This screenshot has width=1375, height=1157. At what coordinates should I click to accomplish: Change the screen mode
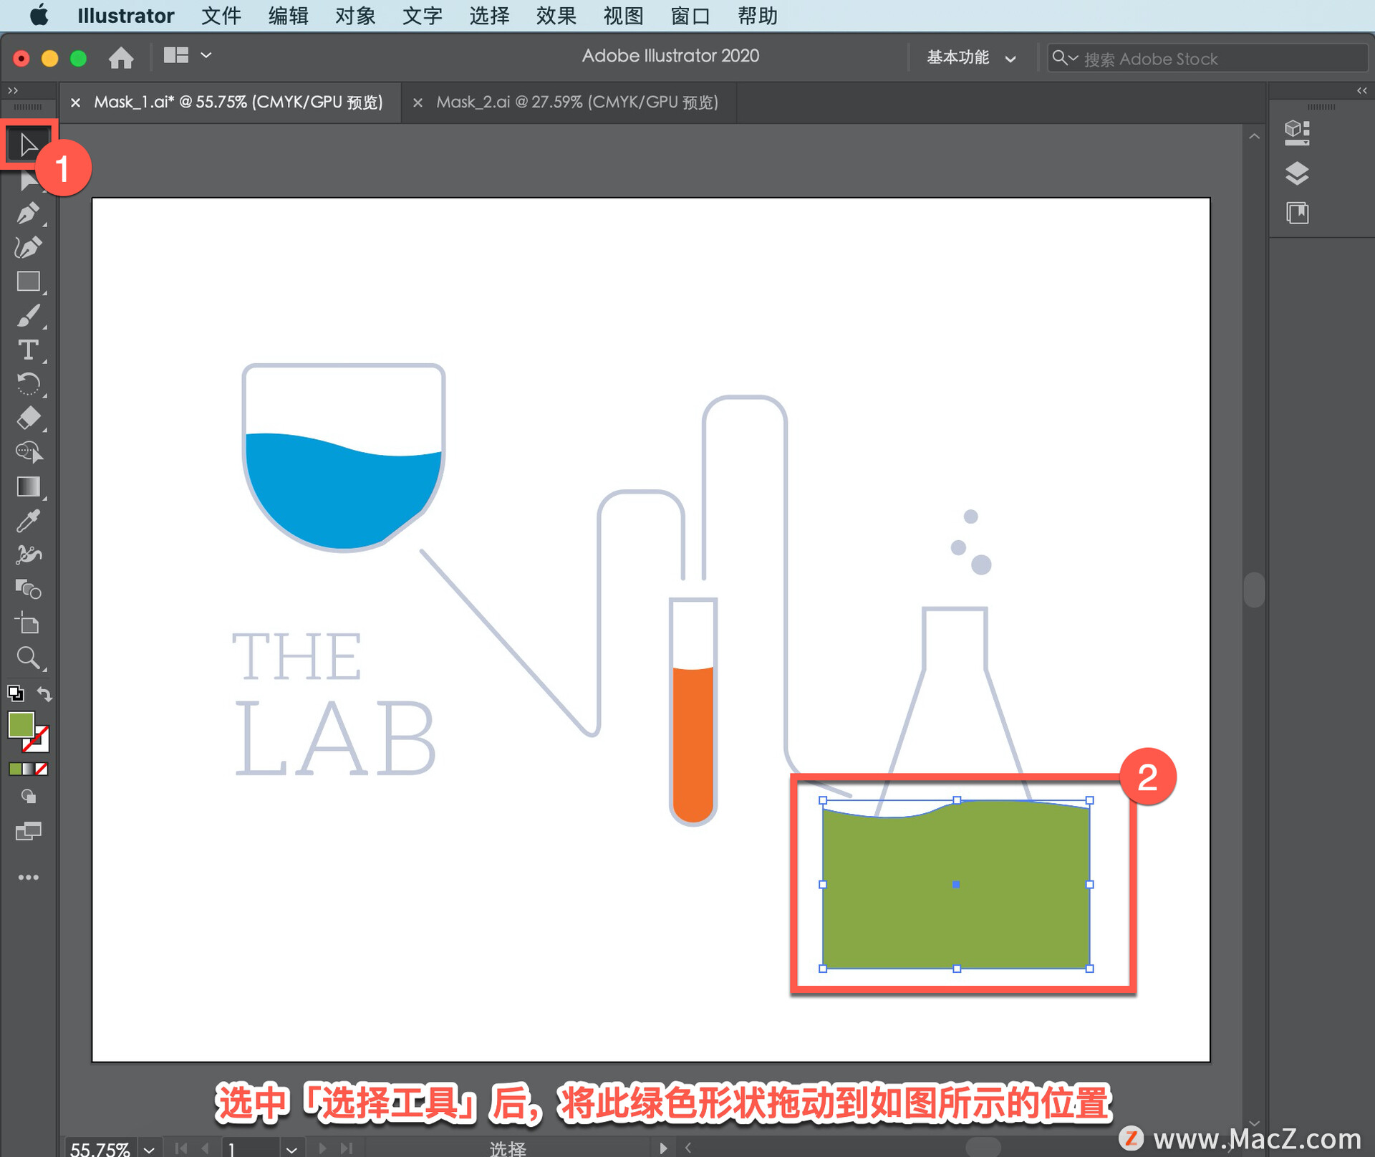click(28, 831)
